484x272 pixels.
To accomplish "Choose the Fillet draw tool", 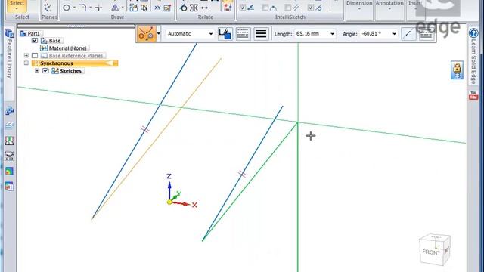I will 82,8.
